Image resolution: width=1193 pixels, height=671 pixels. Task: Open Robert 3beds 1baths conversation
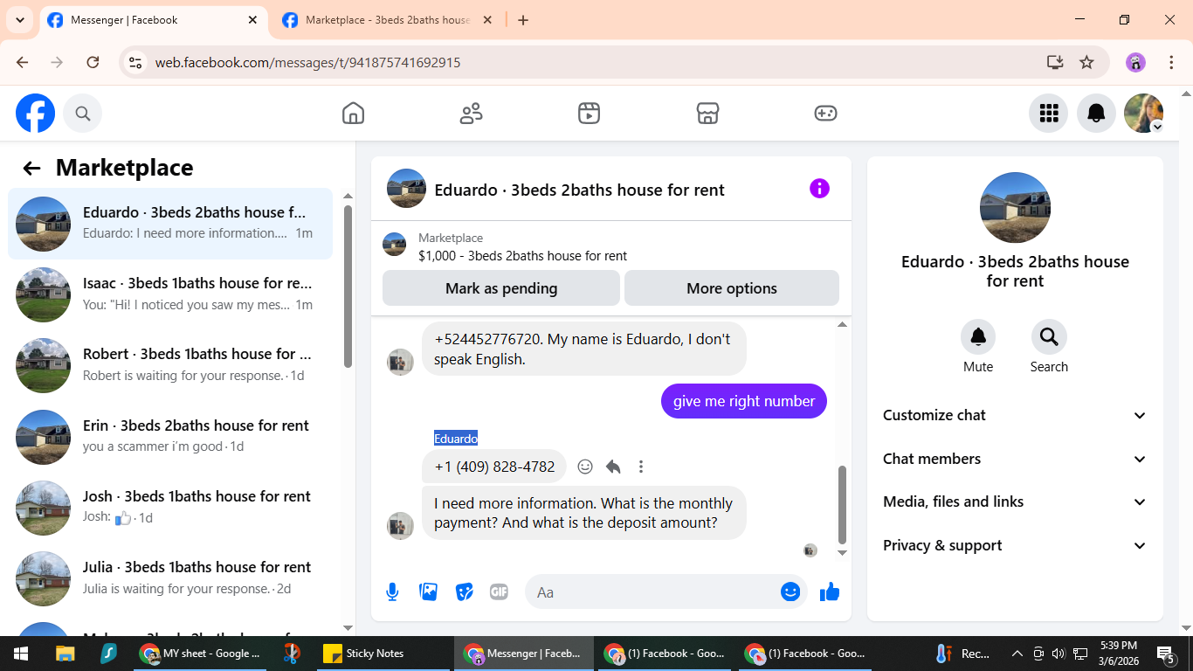pos(170,365)
